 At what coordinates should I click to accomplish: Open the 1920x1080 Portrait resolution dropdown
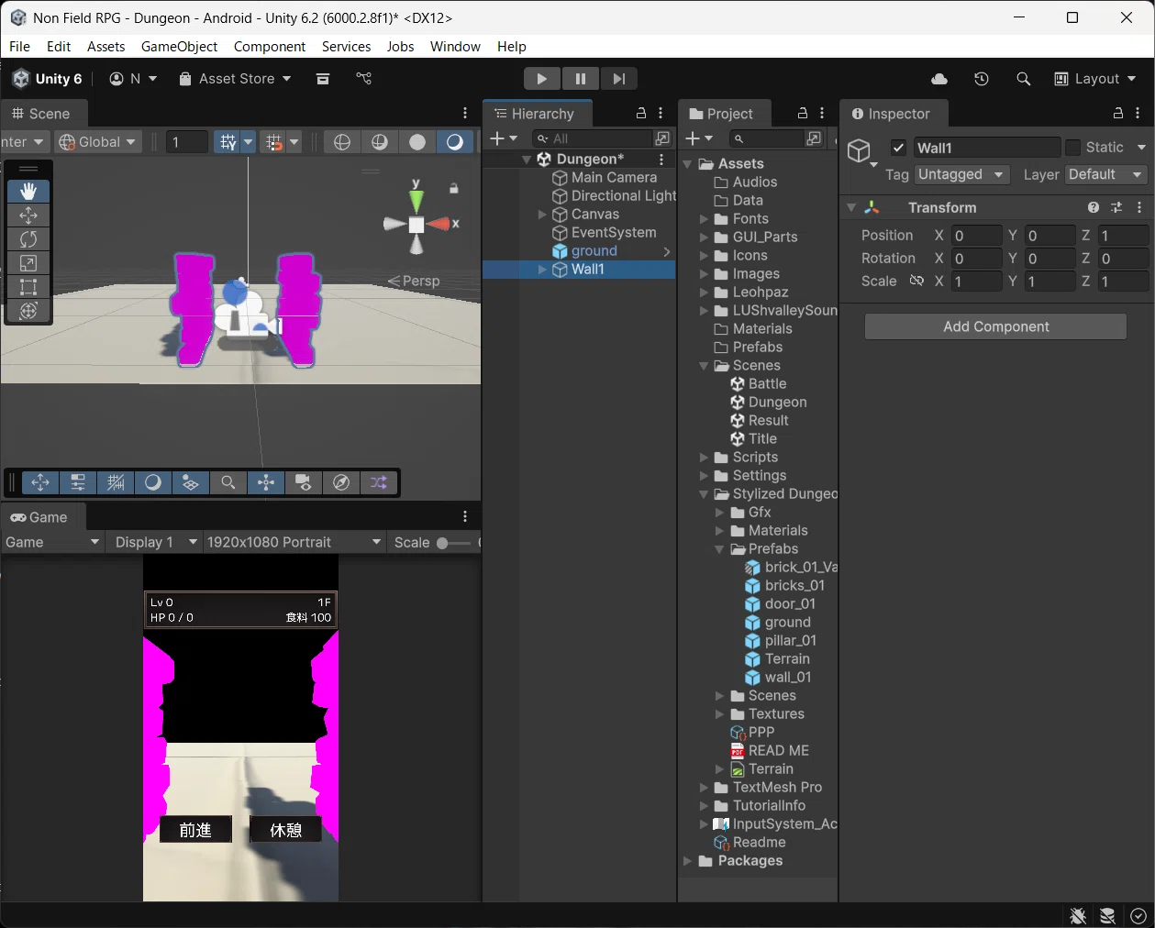pyautogui.click(x=294, y=542)
